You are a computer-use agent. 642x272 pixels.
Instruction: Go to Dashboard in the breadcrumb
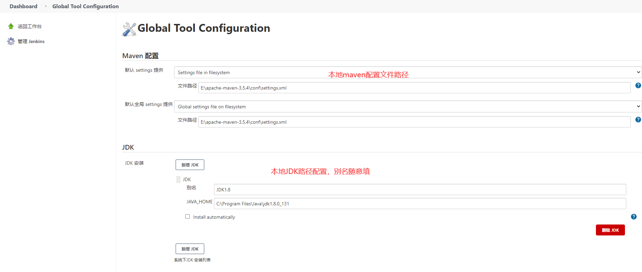23,6
